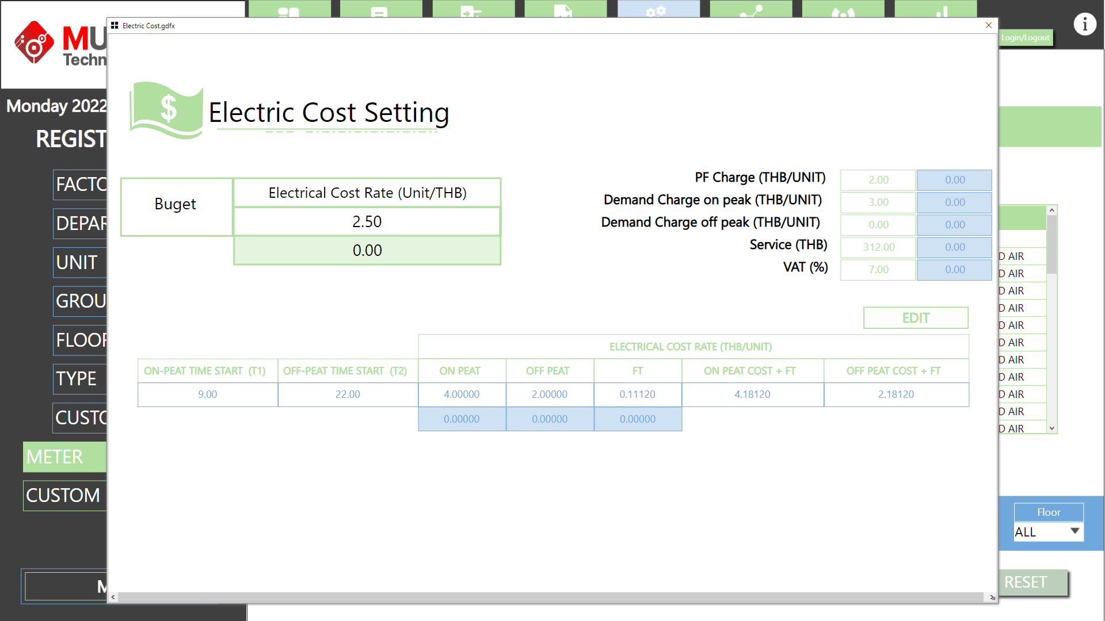Click the Electrical Cost Rate value 2.50
The height and width of the screenshot is (621, 1105).
click(x=367, y=221)
